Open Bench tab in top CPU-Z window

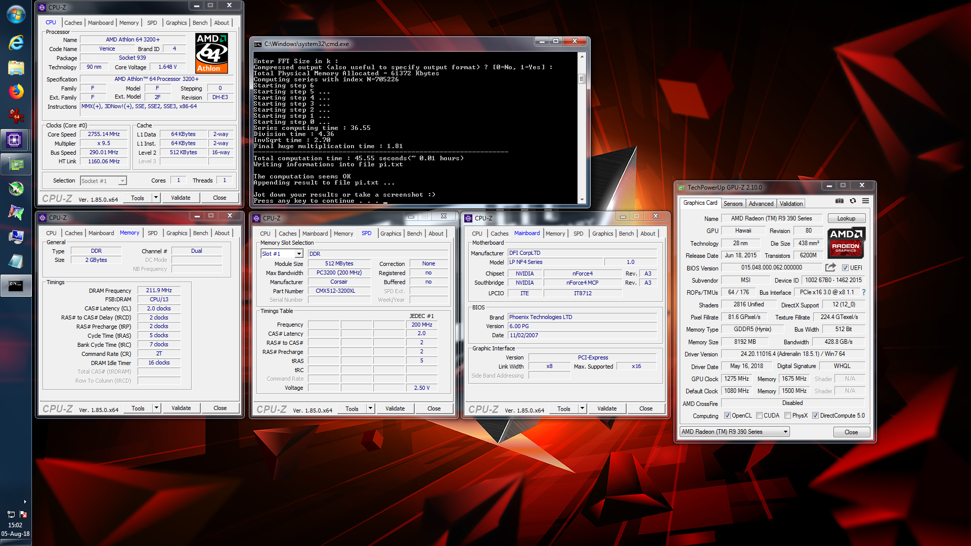[200, 23]
